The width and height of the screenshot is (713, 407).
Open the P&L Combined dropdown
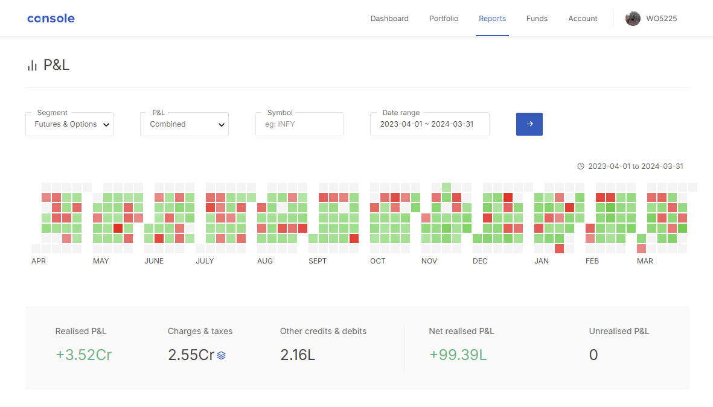185,124
